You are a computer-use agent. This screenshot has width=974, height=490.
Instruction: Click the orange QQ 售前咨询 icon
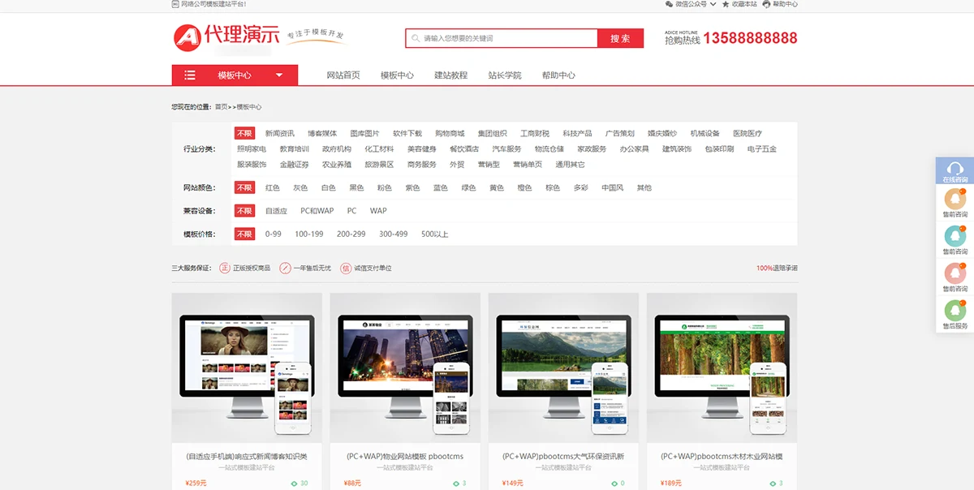coord(955,198)
